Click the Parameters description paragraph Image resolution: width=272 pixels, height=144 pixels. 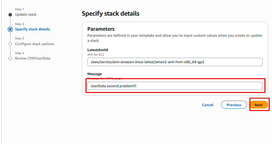click(x=175, y=38)
